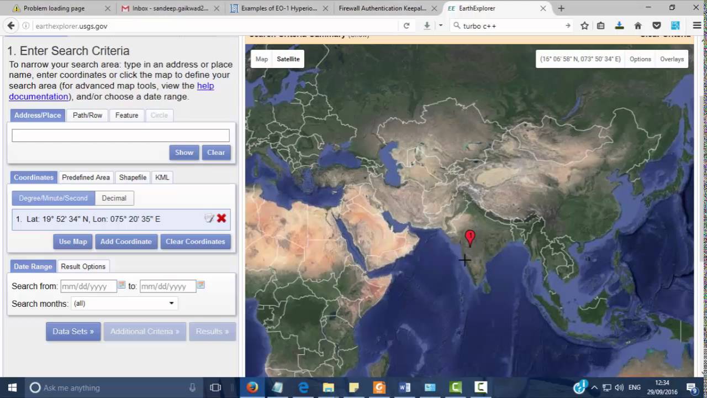Launch Firefox from the taskbar
The height and width of the screenshot is (398, 707).
tap(252, 387)
